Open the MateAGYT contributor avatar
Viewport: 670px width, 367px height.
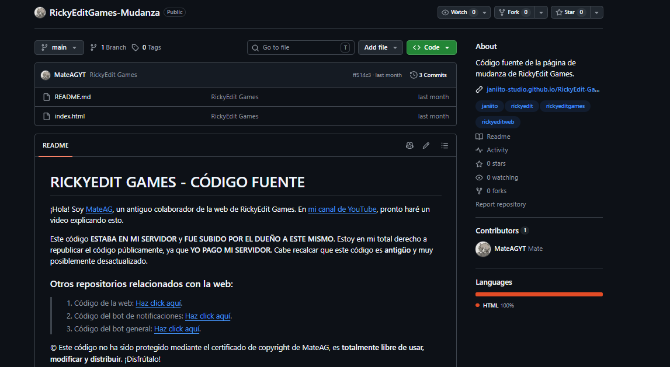click(x=483, y=249)
